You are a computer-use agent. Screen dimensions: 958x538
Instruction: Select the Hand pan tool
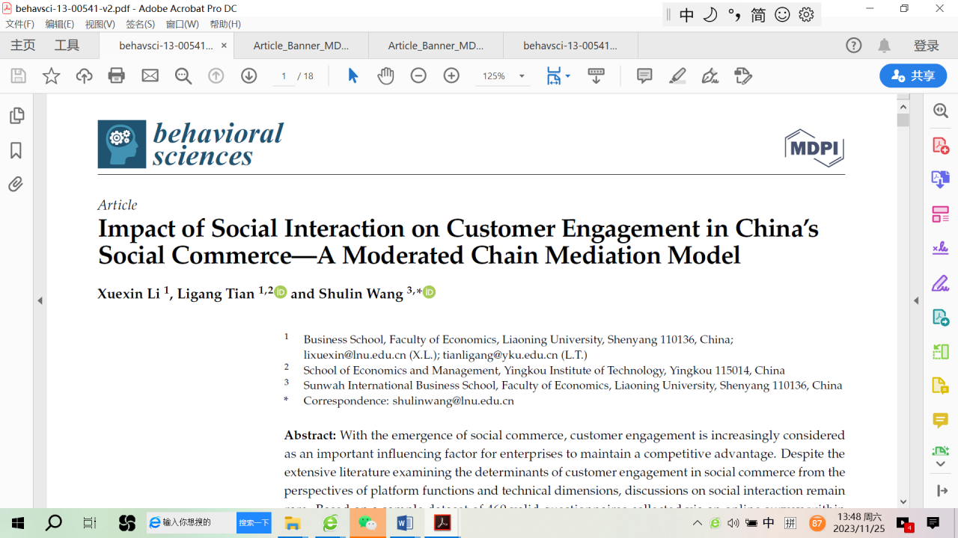385,75
